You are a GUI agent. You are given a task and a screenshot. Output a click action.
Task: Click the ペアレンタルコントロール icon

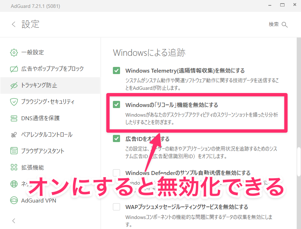point(14,135)
